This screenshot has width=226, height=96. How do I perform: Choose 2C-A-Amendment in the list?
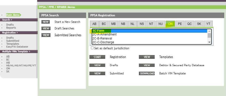[x=150, y=34]
